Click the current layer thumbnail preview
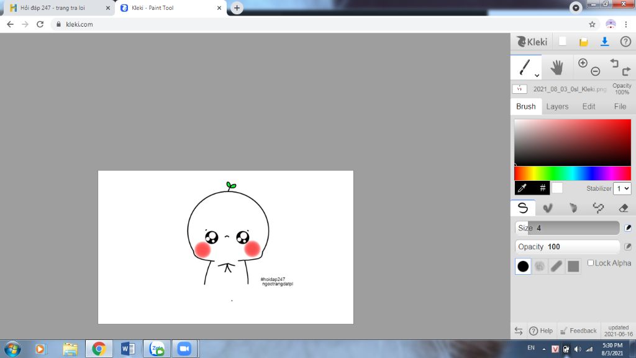Viewport: 636px width, 358px height. [520, 89]
